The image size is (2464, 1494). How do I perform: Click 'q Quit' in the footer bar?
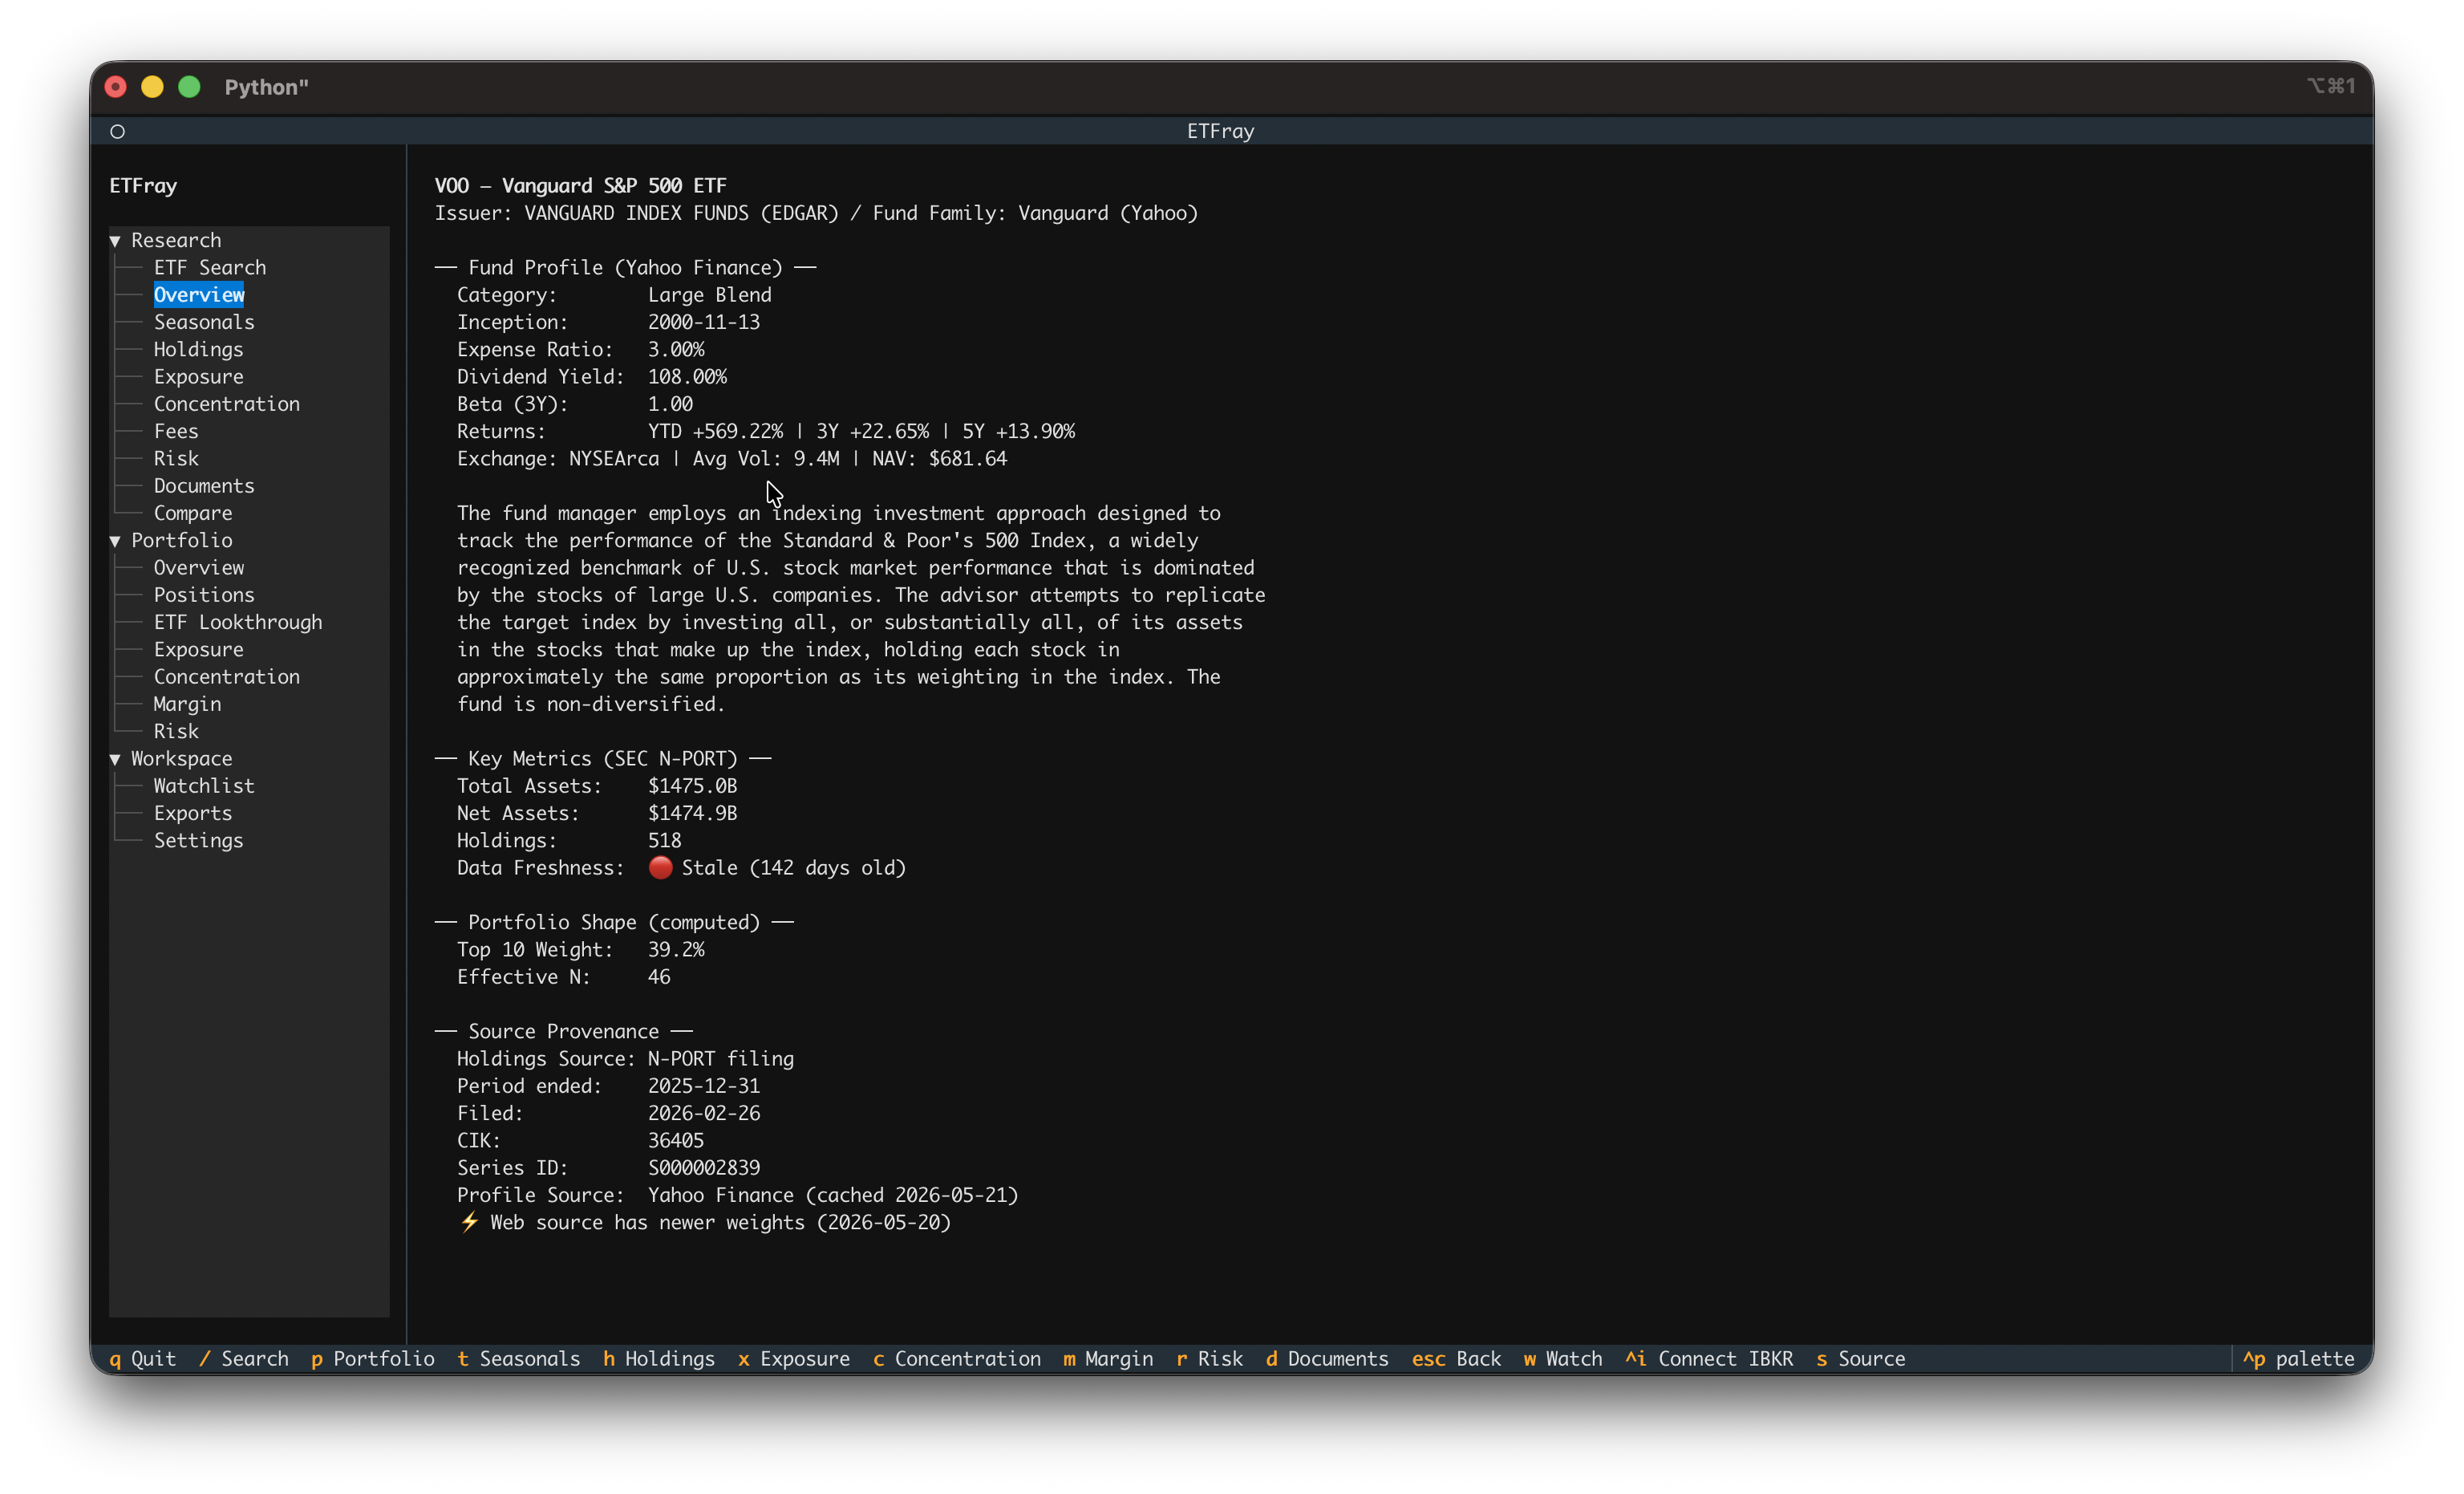143,1358
